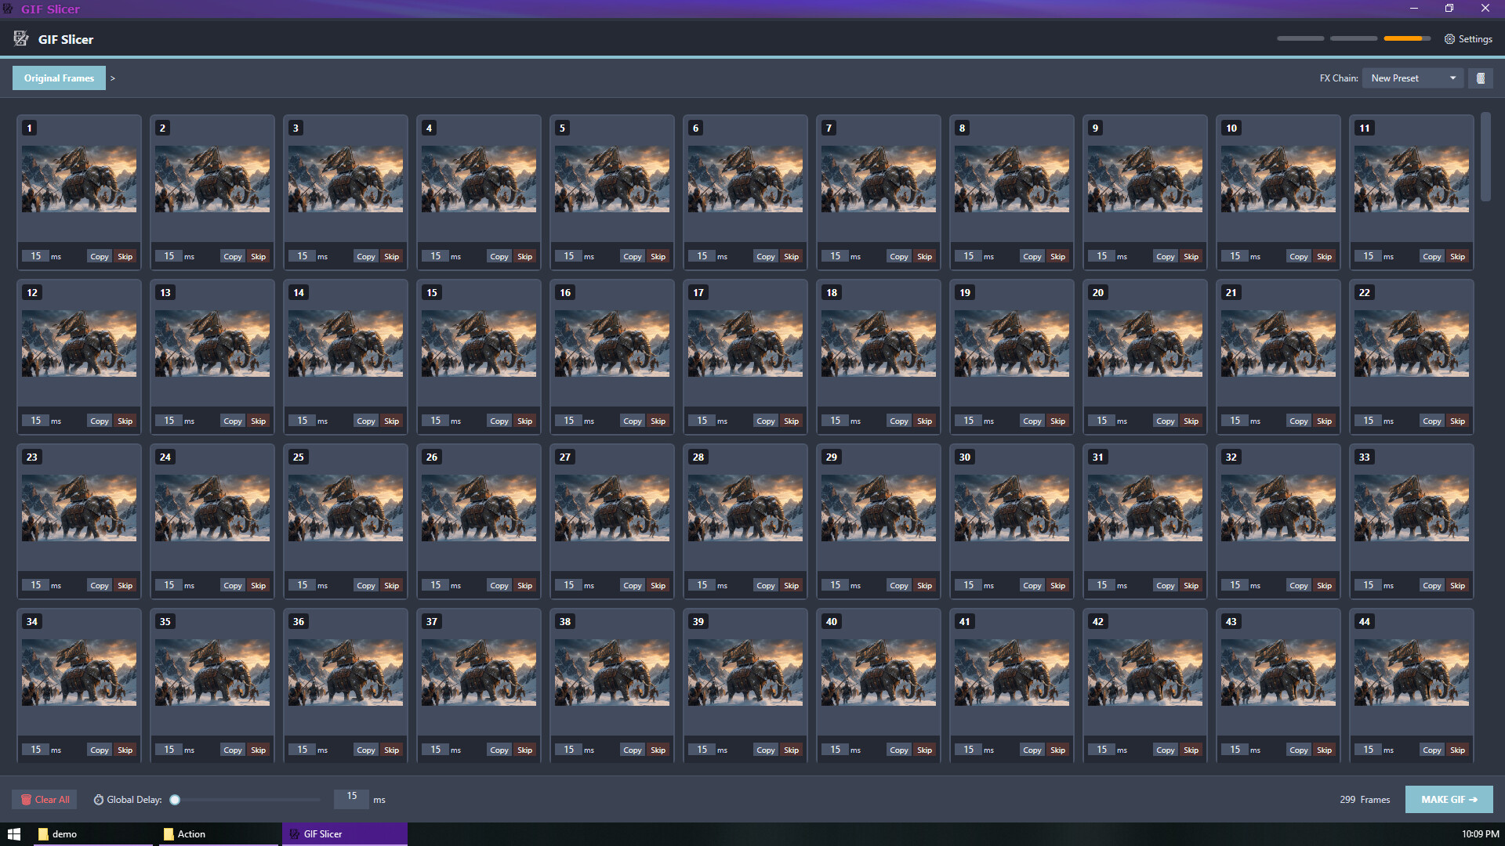Click the Clear All button

tap(45, 800)
